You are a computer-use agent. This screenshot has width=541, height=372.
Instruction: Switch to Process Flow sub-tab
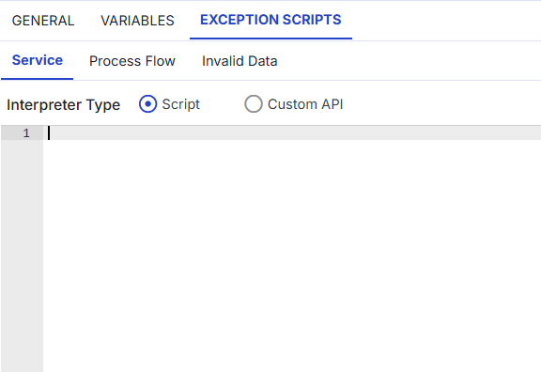pos(132,61)
